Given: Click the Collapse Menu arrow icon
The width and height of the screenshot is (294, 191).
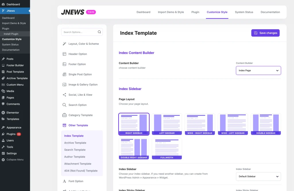Looking at the screenshot, I should 3,160.
